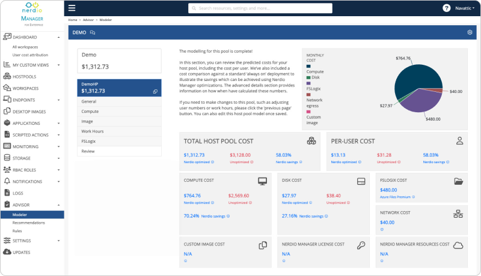Open the DEMO panel settings gear
481x276 pixels.
(470, 32)
